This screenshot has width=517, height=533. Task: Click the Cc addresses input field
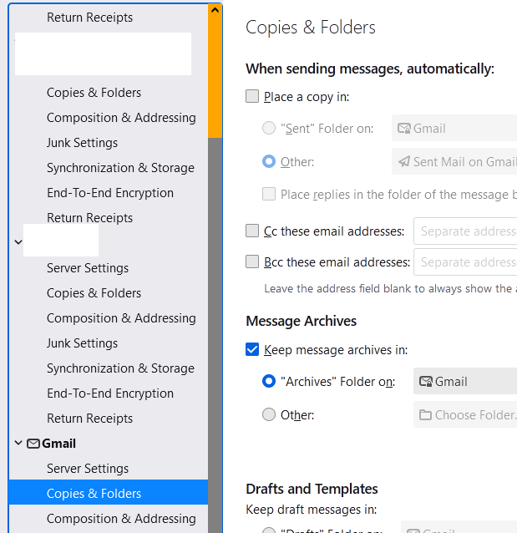(x=465, y=231)
